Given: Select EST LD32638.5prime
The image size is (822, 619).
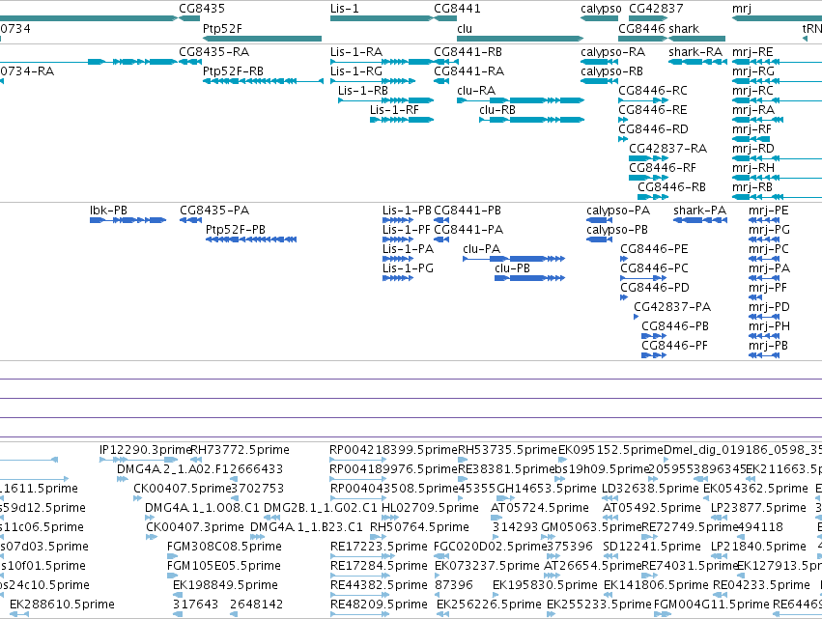Looking at the screenshot, I should [x=650, y=489].
